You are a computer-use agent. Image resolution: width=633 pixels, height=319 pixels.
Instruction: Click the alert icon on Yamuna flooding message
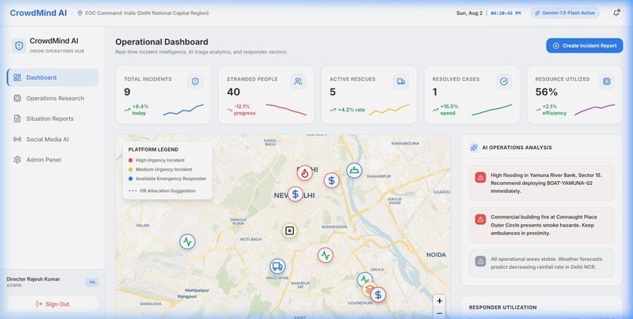(481, 177)
